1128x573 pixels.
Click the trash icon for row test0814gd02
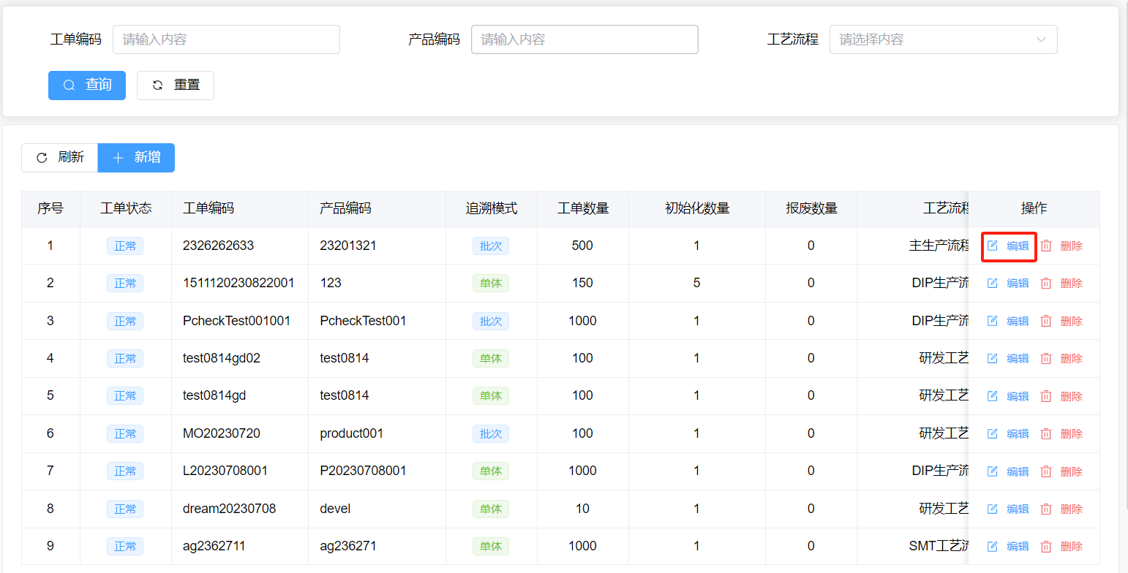[1046, 358]
